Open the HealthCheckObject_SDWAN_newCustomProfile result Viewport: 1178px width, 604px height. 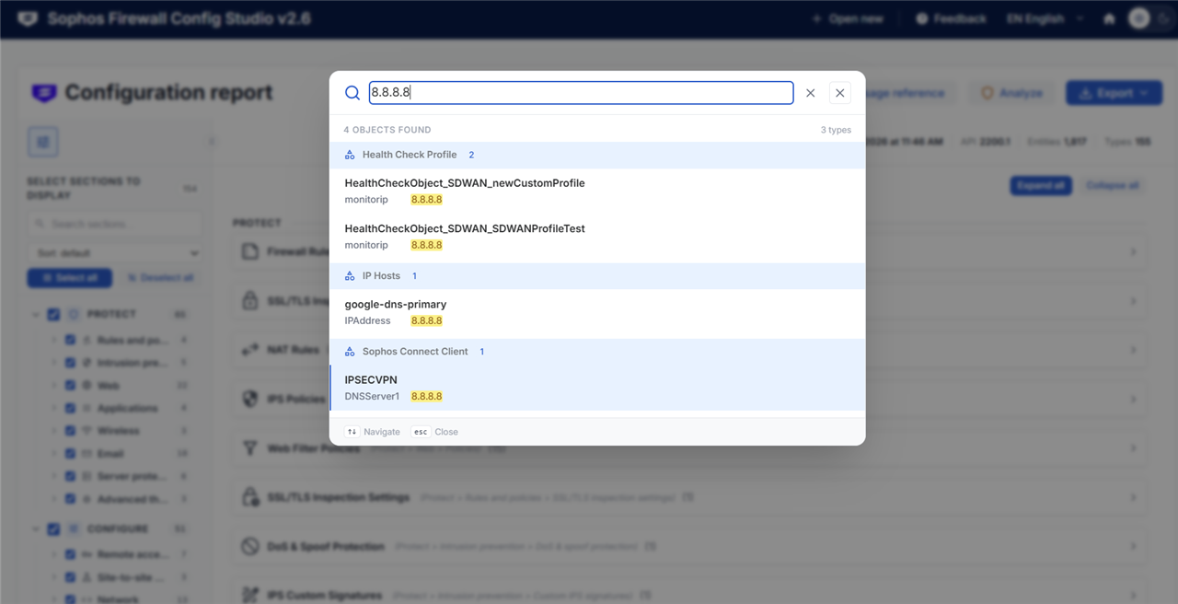(x=597, y=191)
